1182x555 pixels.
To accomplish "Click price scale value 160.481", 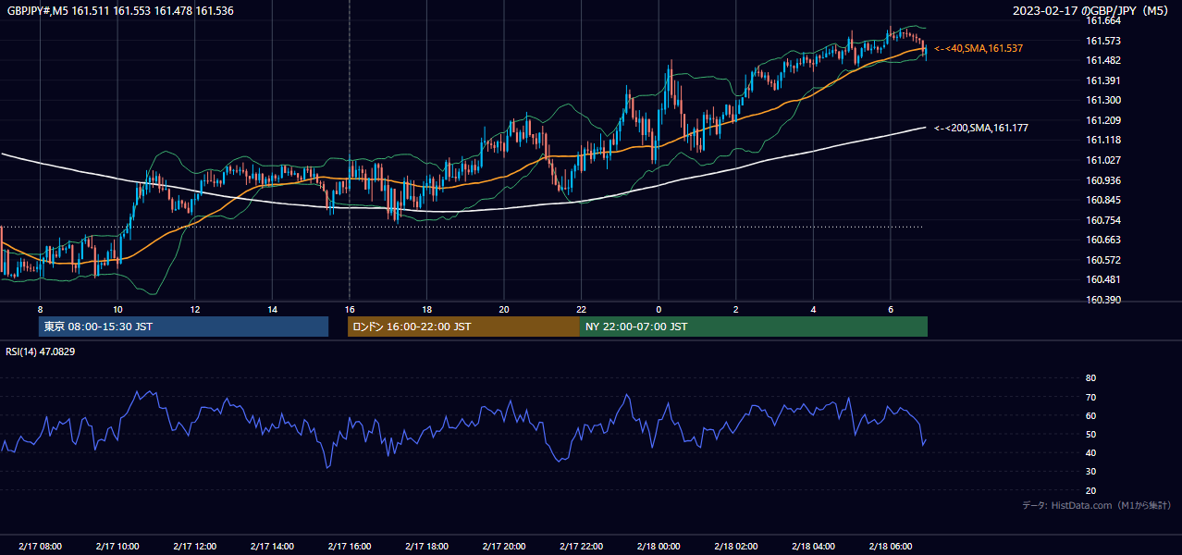I will pyautogui.click(x=1103, y=279).
